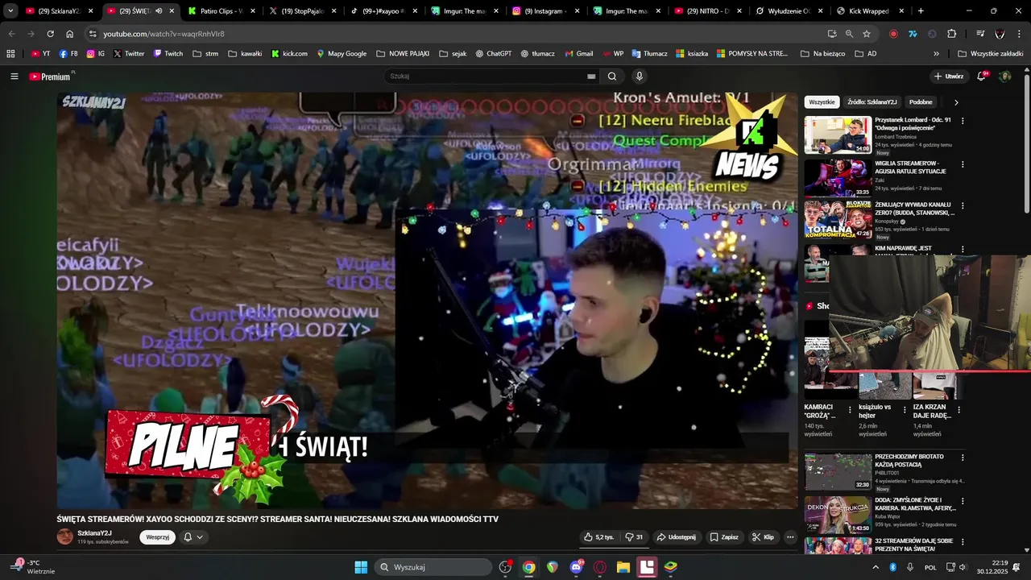This screenshot has width=1031, height=580.
Task: Open Chrome zoom magnifier in address bar
Action: [849, 34]
